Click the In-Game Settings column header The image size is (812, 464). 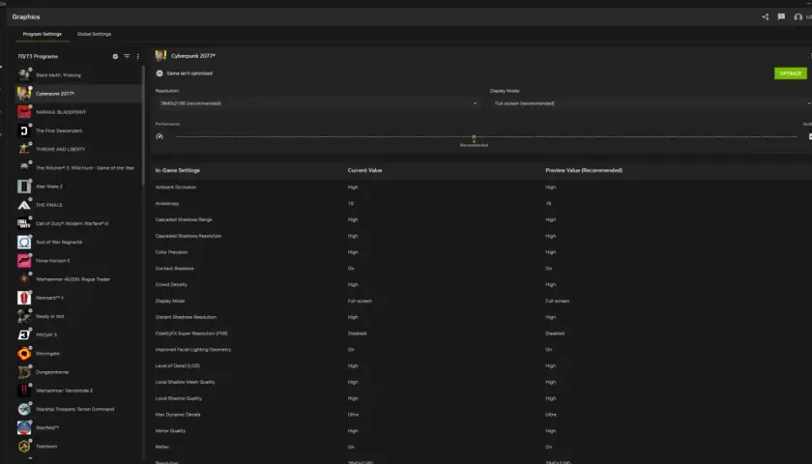click(x=178, y=170)
